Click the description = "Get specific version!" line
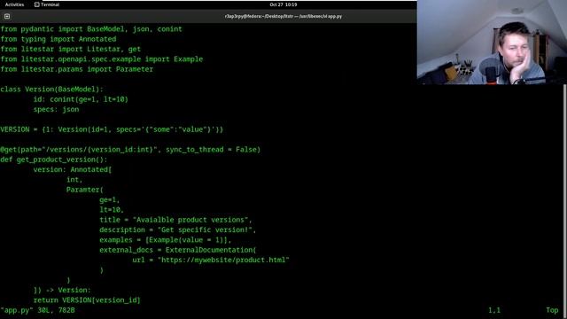 pyautogui.click(x=178, y=230)
